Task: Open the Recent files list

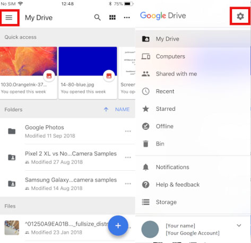Action: click(193, 91)
